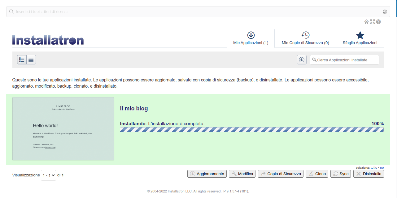Switch to detailed list view icon
The image size is (397, 198).
[x=22, y=60]
